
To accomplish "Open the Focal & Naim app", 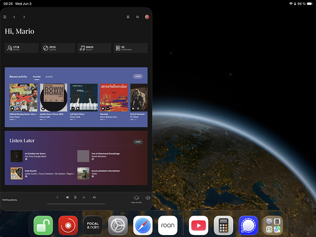I will (93, 225).
